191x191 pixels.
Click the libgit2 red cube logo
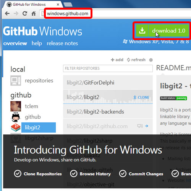tap(16, 128)
